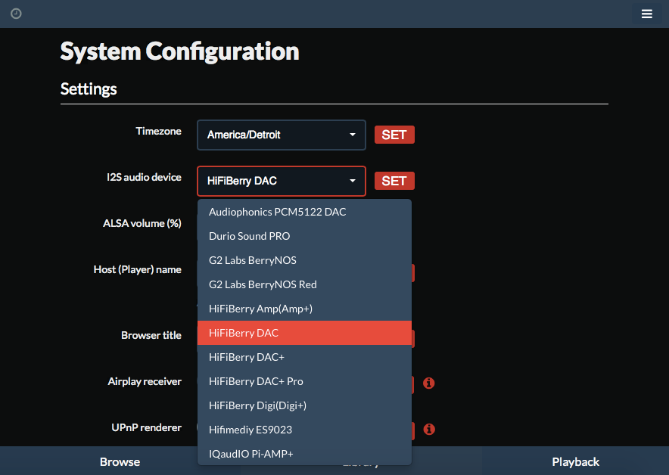Viewport: 669px width, 475px height.
Task: Click the Settings section heading
Action: pos(89,88)
